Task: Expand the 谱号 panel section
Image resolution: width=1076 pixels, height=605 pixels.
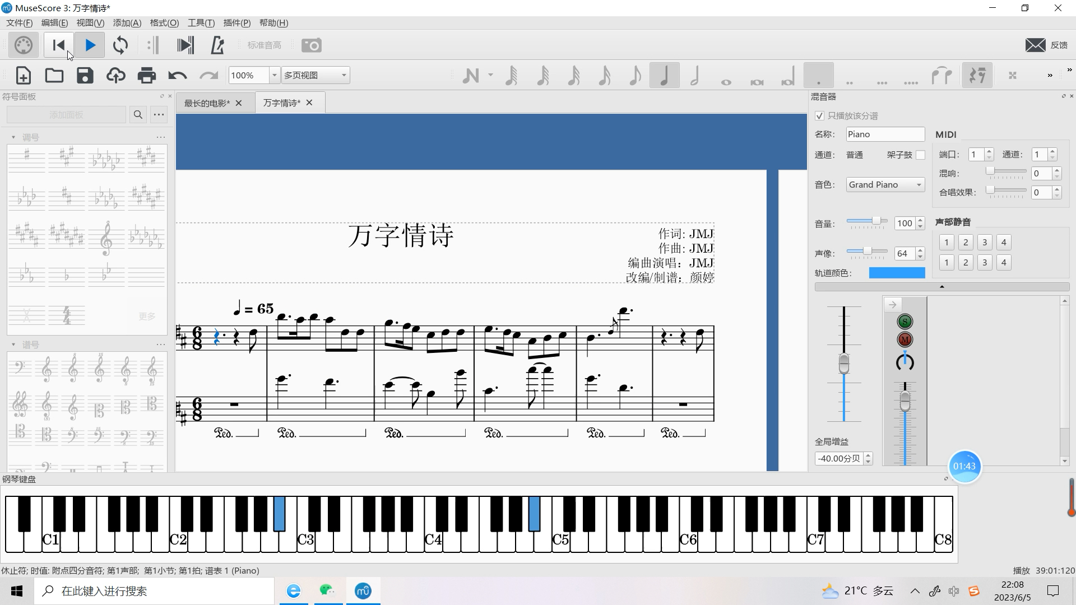Action: coord(13,345)
